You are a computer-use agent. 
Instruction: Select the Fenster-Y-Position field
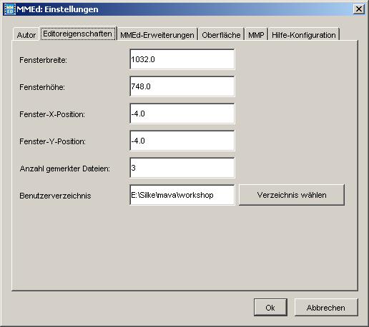coord(182,141)
